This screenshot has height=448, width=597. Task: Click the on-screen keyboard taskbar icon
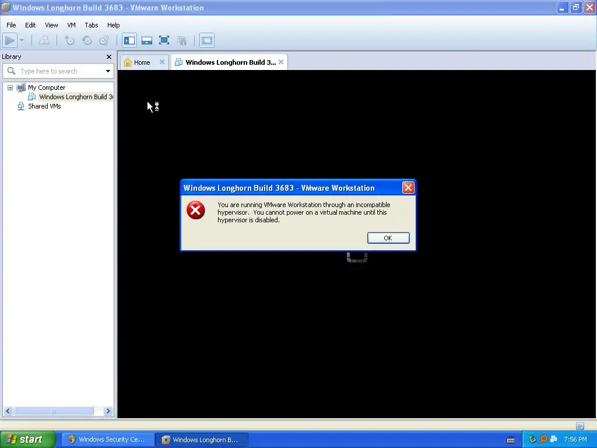click(511, 440)
